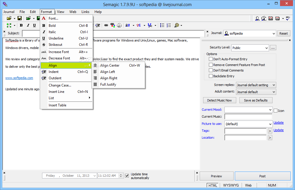Select Strikeout from Format menu
295x190 pixels.
point(67,45)
